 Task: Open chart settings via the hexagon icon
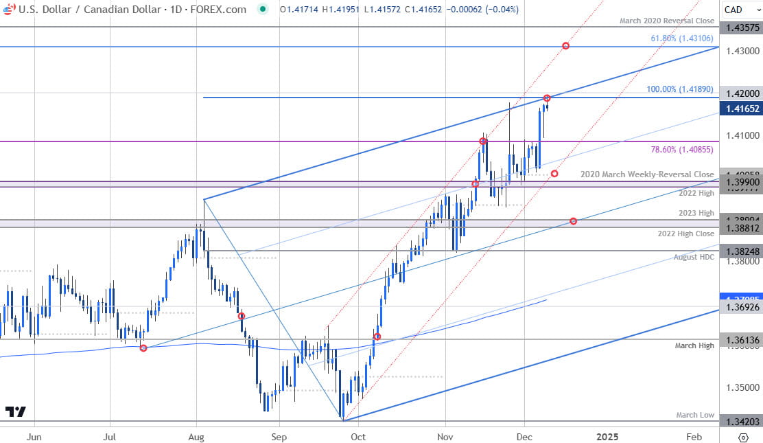point(743,437)
